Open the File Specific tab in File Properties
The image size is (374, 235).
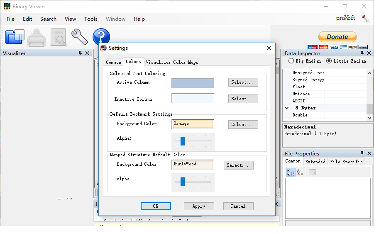click(346, 162)
